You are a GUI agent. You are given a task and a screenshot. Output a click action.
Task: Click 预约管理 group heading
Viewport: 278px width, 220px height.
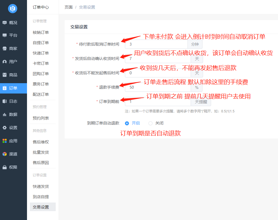pos(40,107)
